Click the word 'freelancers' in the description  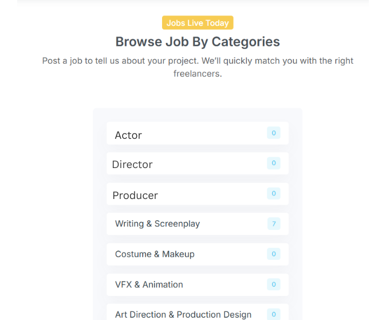point(197,74)
